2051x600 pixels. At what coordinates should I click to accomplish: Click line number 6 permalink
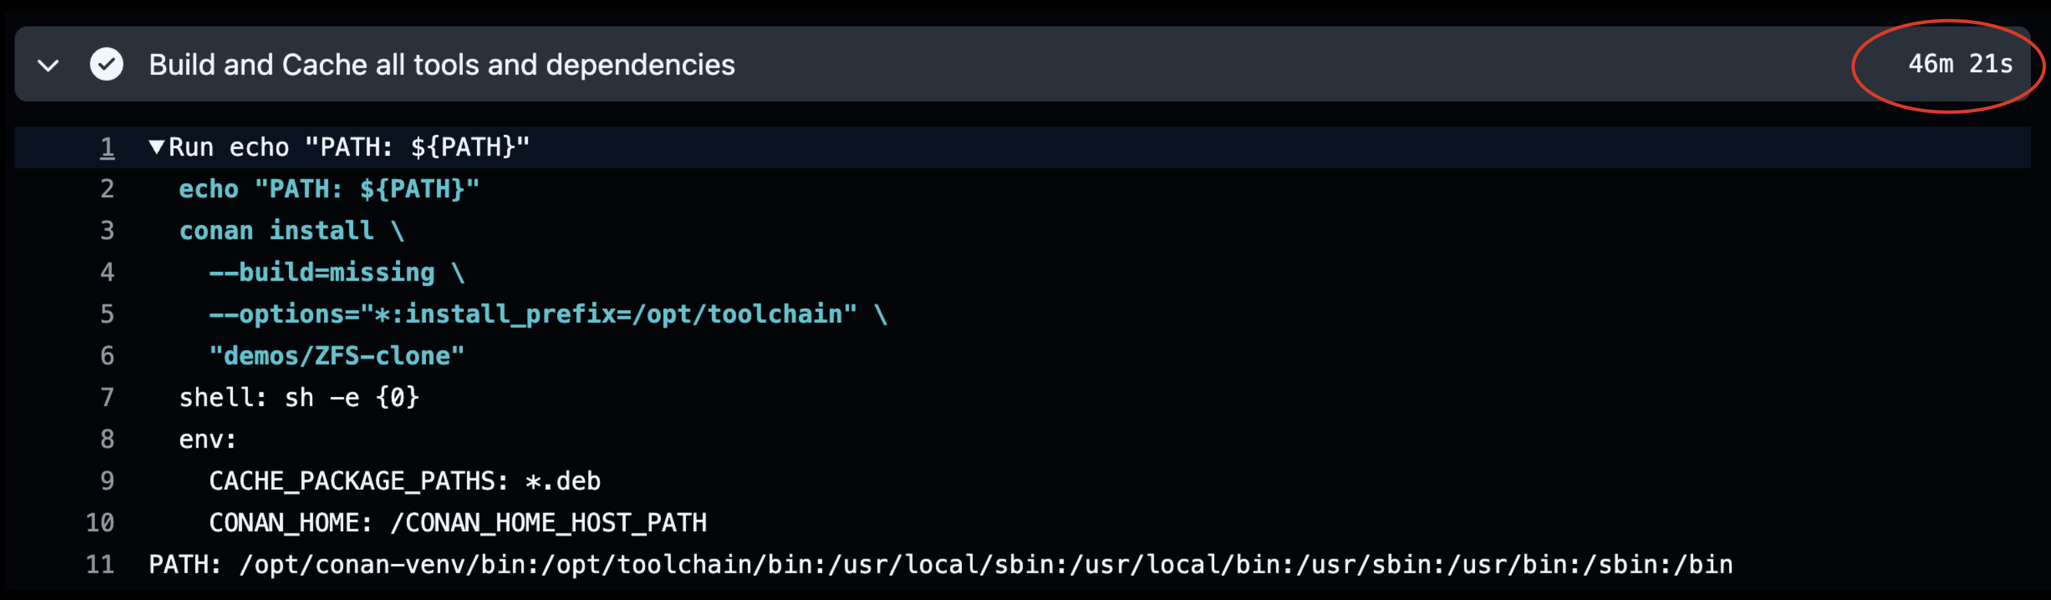pyautogui.click(x=106, y=355)
